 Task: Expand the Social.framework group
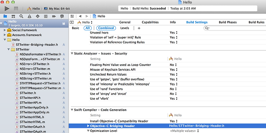5,30
